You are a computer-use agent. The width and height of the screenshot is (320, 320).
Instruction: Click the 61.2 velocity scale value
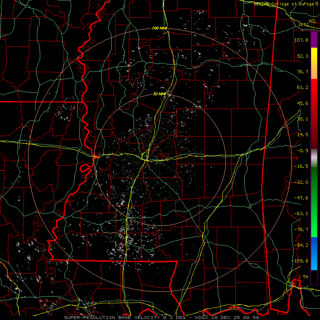[x=303, y=87]
